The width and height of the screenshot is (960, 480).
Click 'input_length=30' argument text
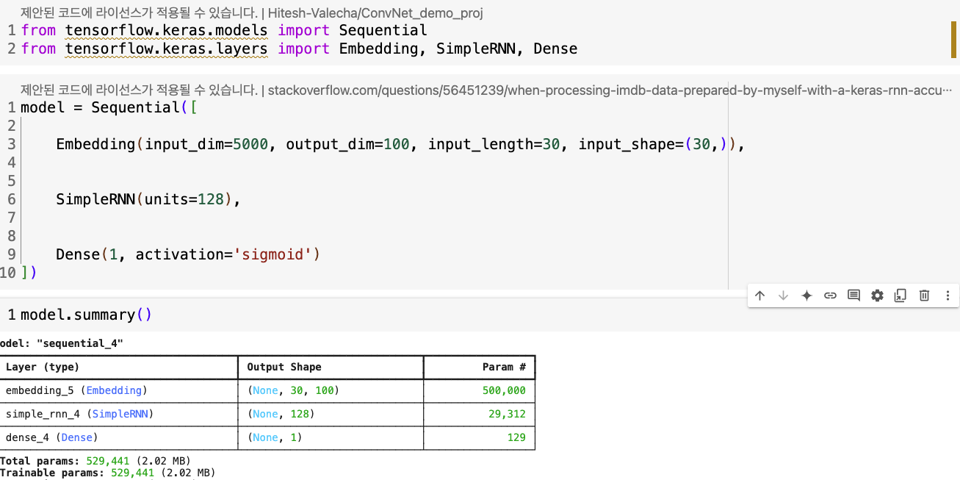[x=494, y=144]
